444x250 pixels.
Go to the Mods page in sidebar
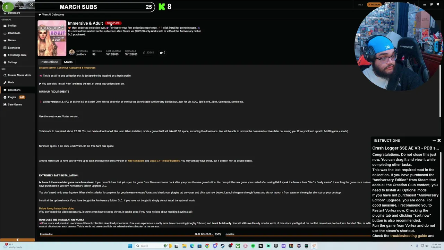[x=11, y=82]
